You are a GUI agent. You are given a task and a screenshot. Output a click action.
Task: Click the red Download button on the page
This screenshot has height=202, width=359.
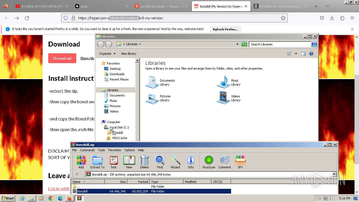click(x=62, y=58)
